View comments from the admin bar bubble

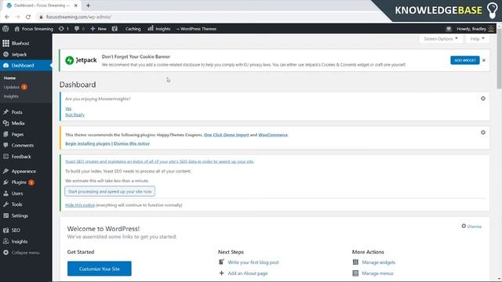tap(79, 29)
